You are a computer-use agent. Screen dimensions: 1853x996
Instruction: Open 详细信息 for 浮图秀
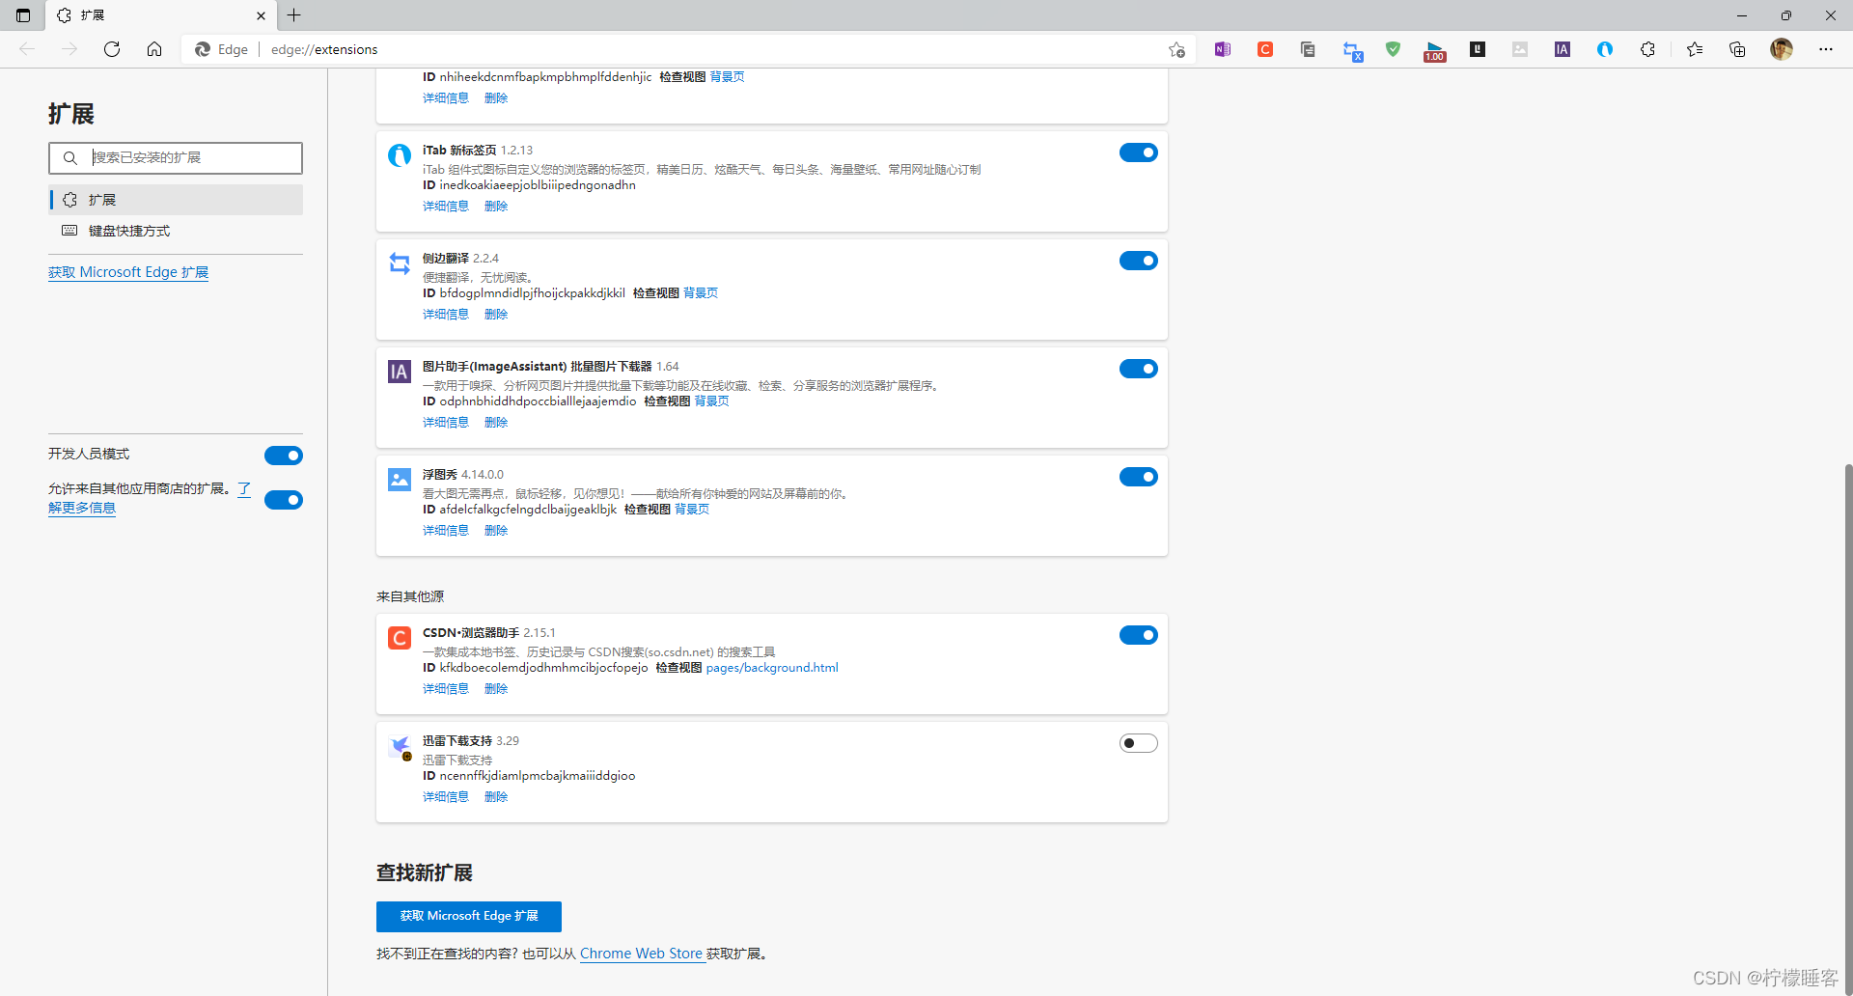(x=446, y=531)
